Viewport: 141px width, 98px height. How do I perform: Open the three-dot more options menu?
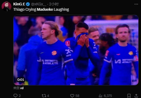136,4
